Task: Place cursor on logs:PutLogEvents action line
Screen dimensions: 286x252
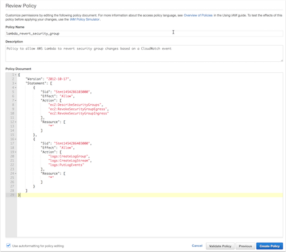Action: click(66, 165)
